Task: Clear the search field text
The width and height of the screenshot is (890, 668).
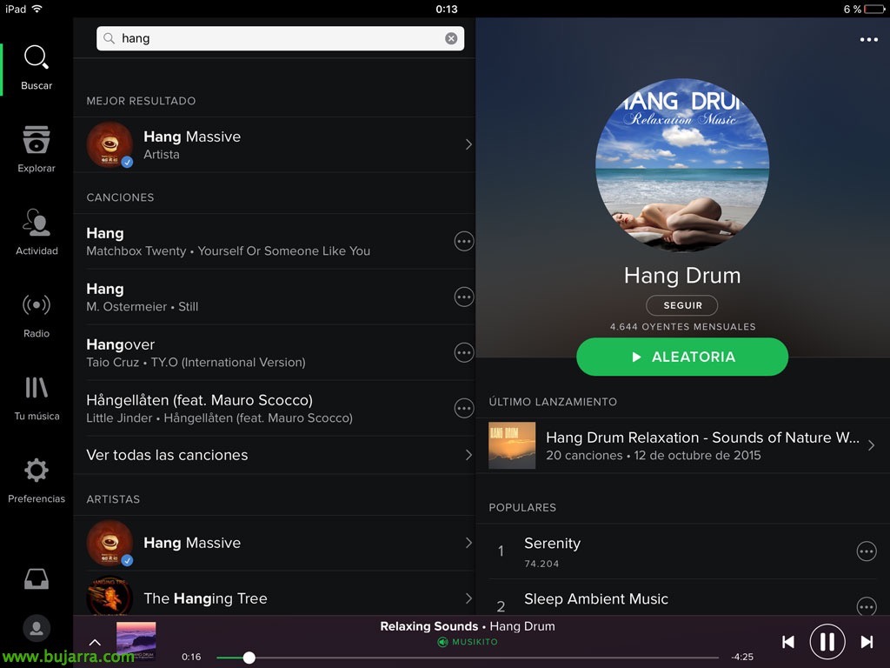Action: pos(451,38)
